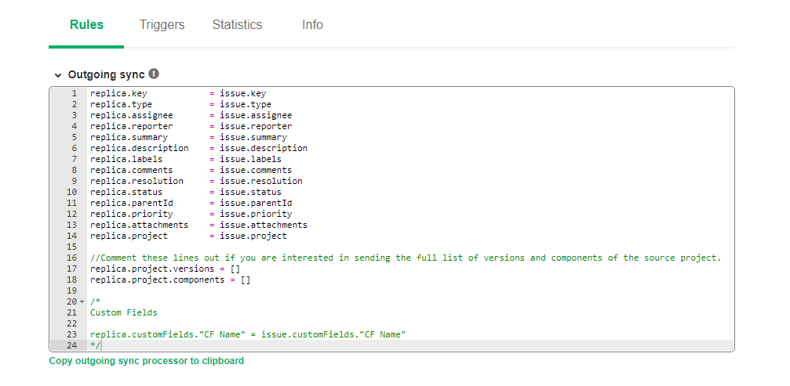Copy outgoing sync processor to clipboard
Image resolution: width=790 pixels, height=386 pixels.
pyautogui.click(x=147, y=361)
